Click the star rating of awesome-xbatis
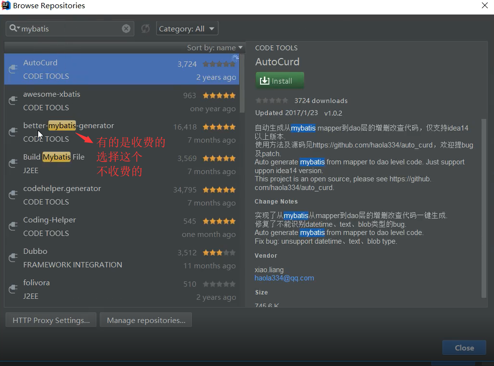The image size is (494, 366). pyautogui.click(x=219, y=96)
